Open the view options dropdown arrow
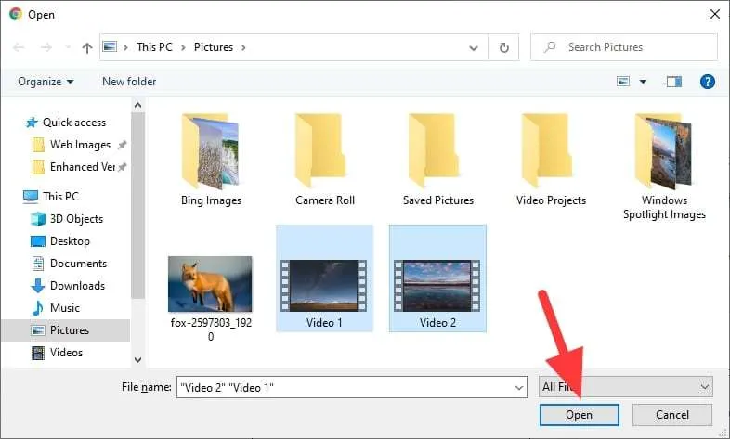 click(643, 82)
